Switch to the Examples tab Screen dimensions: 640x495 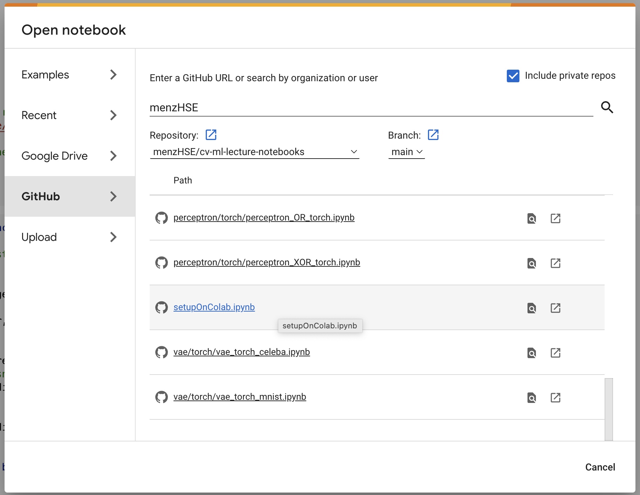[70, 75]
